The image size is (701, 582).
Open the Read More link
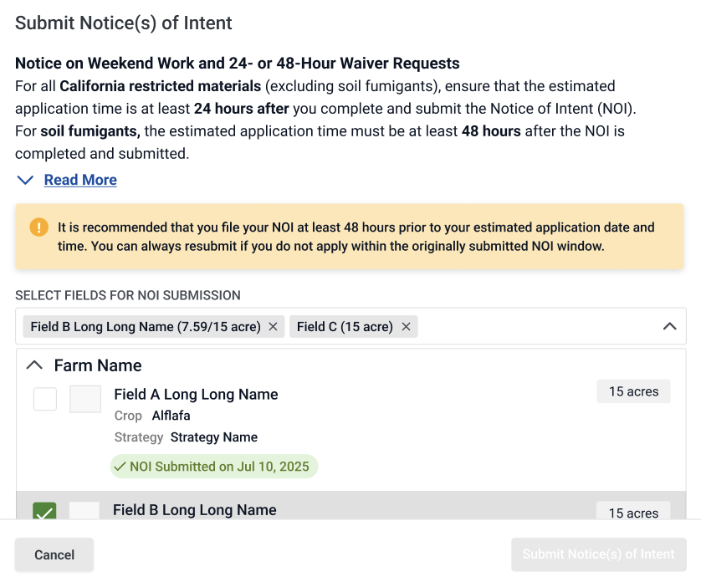click(80, 180)
